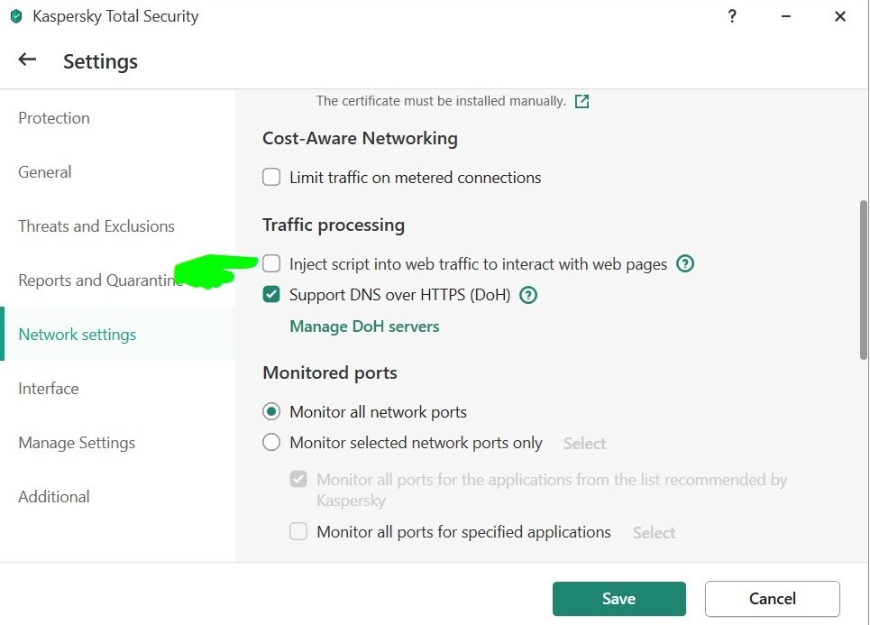
Task: Uncheck Support DNS over HTTPS (DoH)
Action: 271,295
